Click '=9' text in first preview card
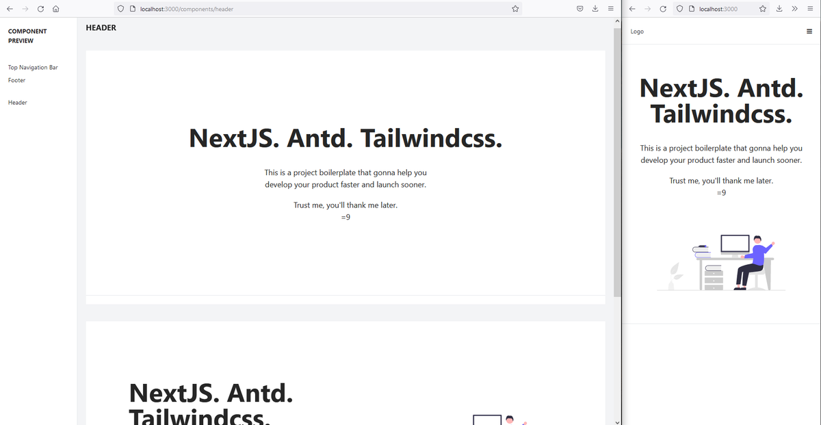This screenshot has width=821, height=425. (346, 218)
